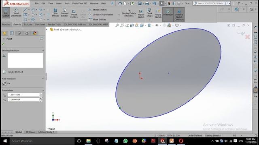This screenshot has height=145, width=259.
Task: Collapse the Parameters section
Action: 43,90
